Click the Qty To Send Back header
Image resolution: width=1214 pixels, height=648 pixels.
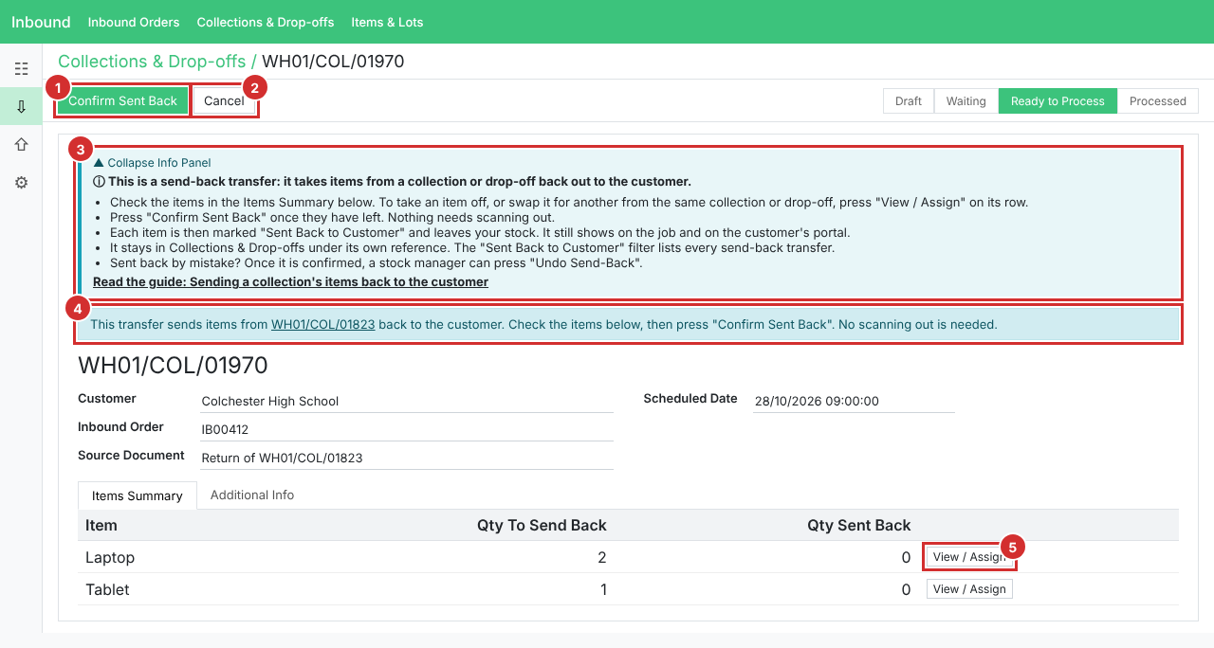(542, 525)
